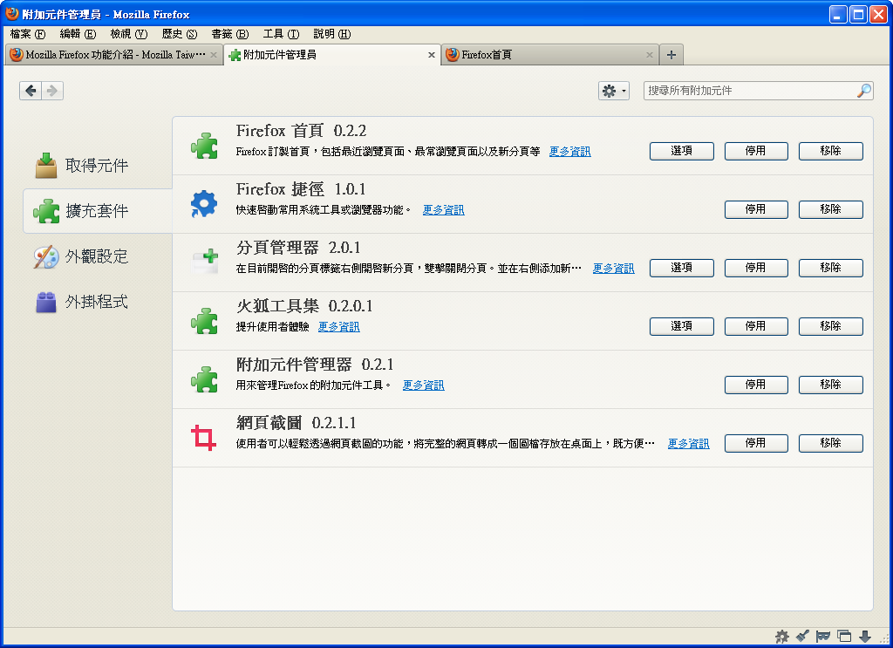The width and height of the screenshot is (893, 648).
Task: Click the add-on search input field
Action: (748, 91)
